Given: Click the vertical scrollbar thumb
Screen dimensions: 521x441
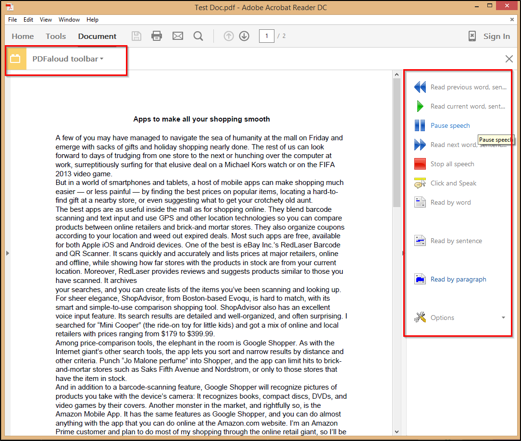Looking at the screenshot, I should (397, 144).
